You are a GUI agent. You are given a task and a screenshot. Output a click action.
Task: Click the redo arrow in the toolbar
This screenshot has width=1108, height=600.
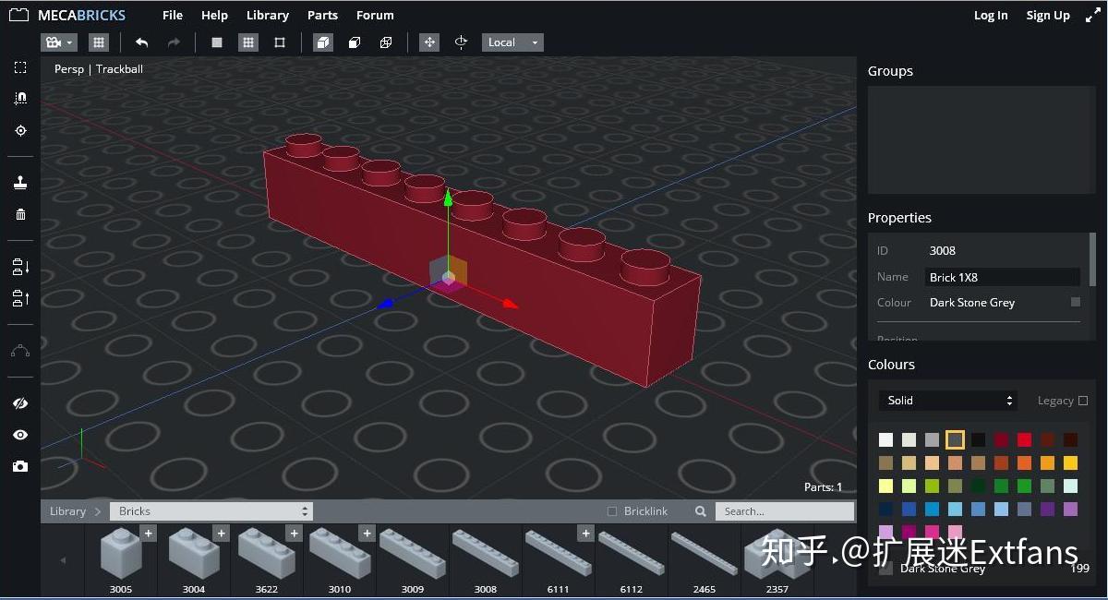click(173, 42)
